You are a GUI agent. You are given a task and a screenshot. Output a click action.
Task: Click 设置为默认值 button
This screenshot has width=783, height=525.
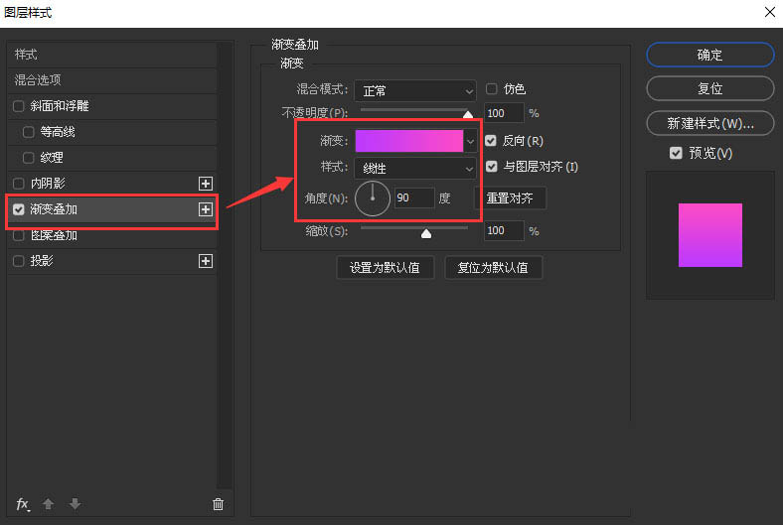385,268
